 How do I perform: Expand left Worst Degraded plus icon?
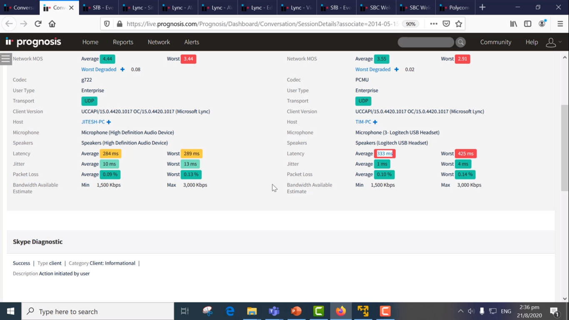[122, 70]
